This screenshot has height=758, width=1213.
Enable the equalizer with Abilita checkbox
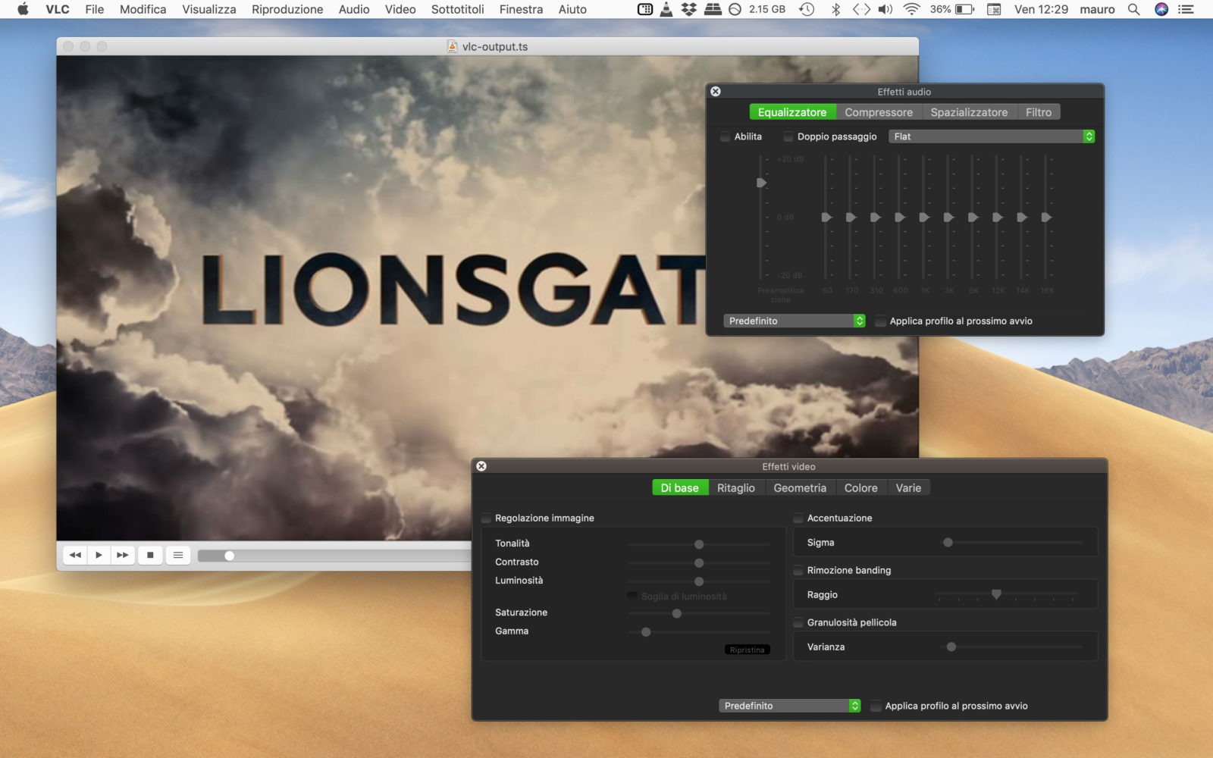(x=726, y=136)
